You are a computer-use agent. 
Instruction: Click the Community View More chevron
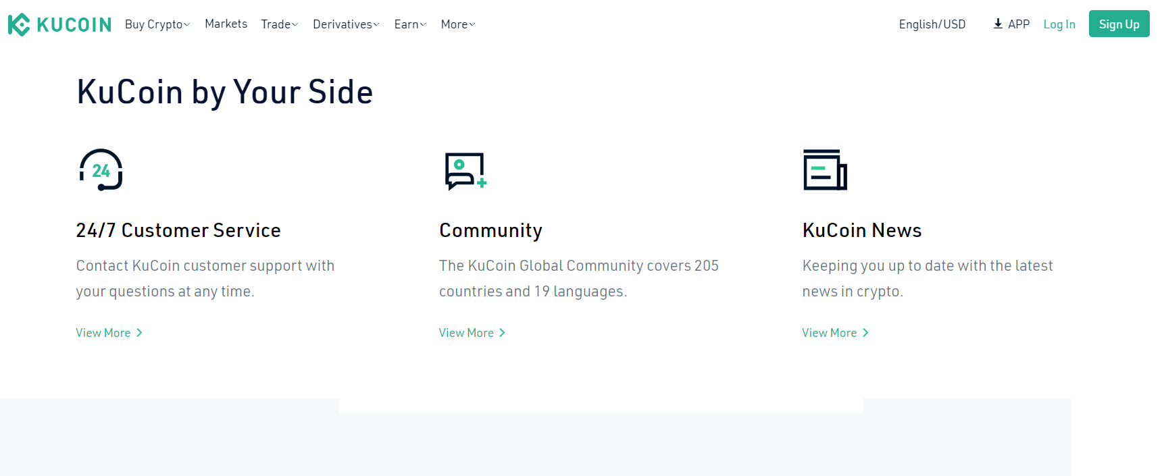coord(502,333)
